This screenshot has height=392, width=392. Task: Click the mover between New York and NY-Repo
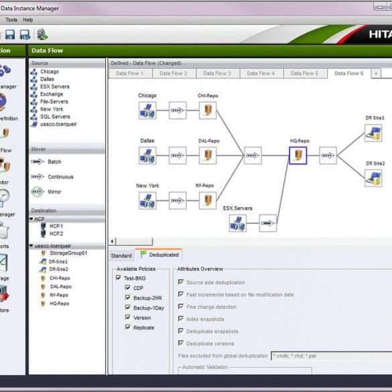coord(178,200)
